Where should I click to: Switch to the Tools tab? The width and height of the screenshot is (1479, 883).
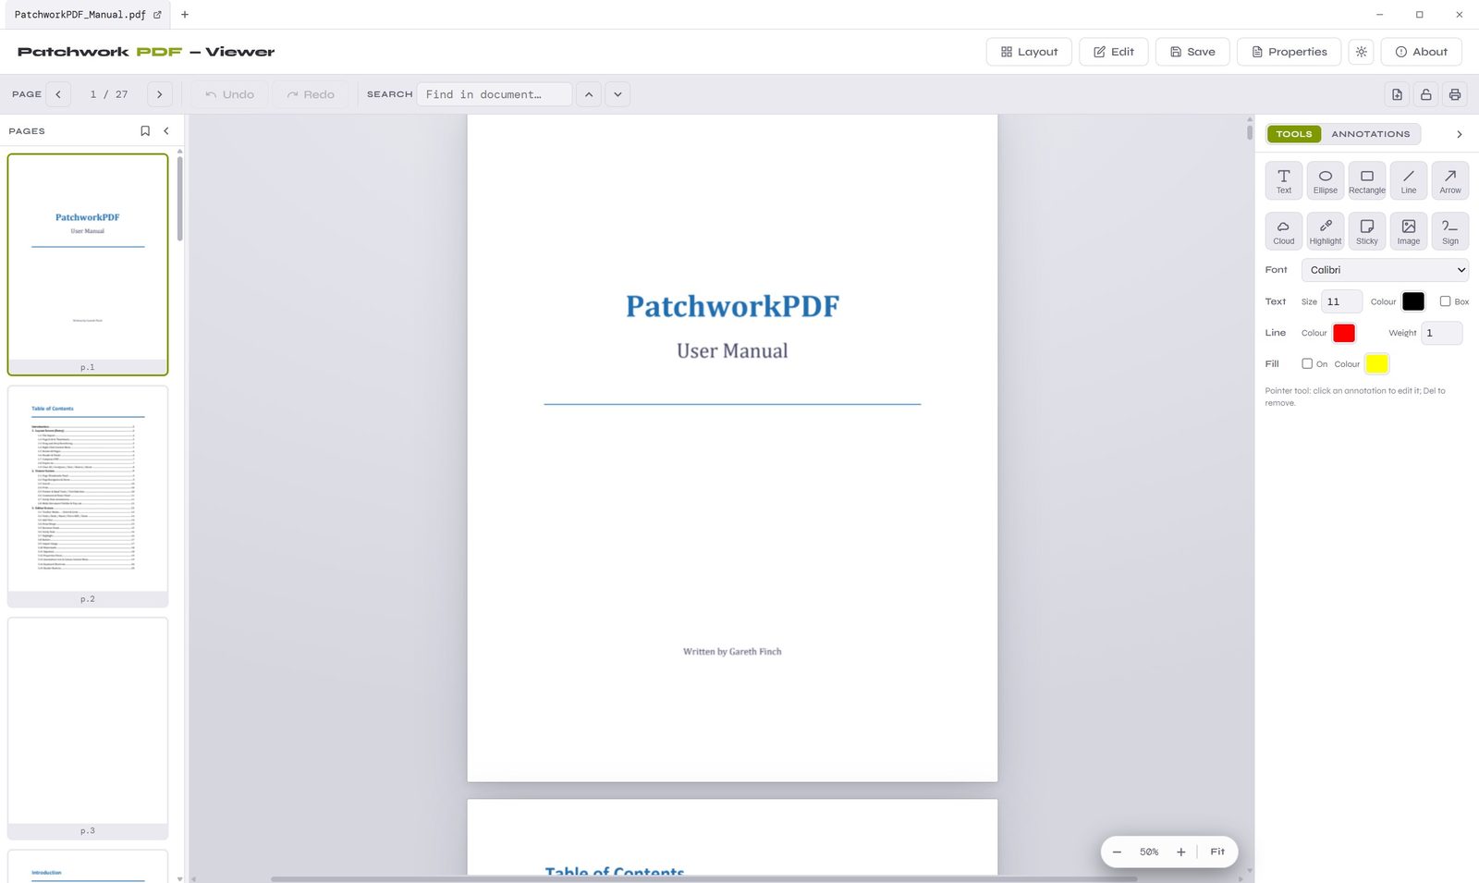click(x=1294, y=134)
